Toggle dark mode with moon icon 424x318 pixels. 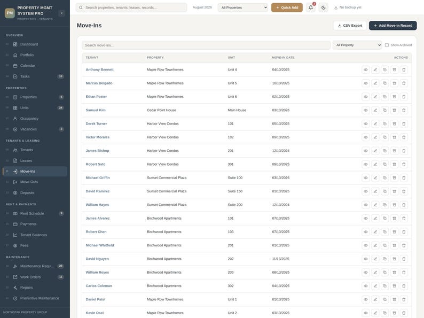[x=324, y=7]
